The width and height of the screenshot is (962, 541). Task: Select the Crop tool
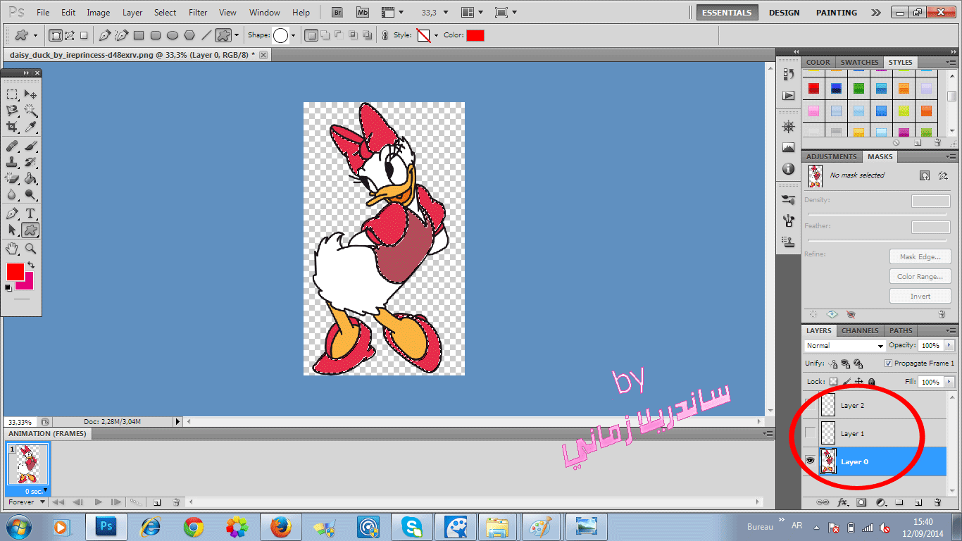pos(12,128)
